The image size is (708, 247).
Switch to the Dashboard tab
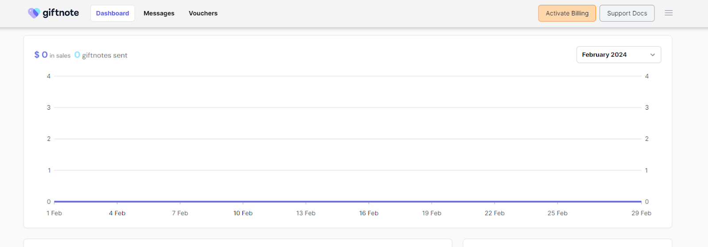tap(112, 13)
